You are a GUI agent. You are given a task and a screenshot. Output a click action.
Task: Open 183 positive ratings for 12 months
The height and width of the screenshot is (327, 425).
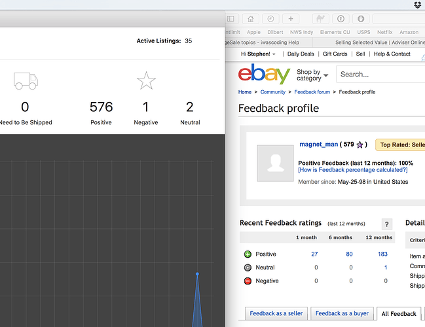382,254
